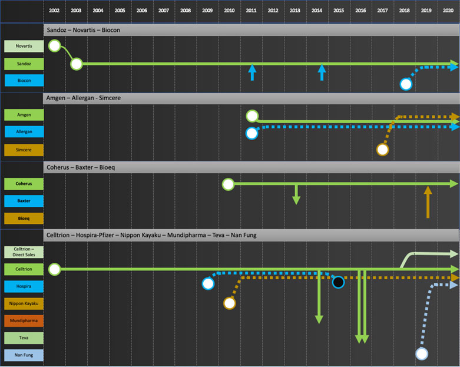
Task: Select the Simcere gold circle marker
Action: point(383,150)
